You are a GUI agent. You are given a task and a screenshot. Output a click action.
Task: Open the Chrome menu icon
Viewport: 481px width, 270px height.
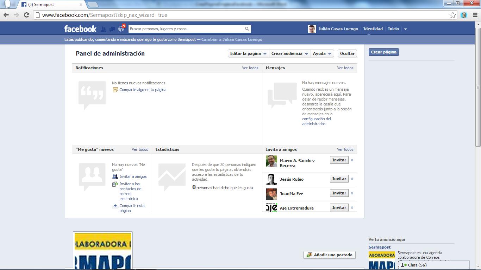[x=475, y=15]
